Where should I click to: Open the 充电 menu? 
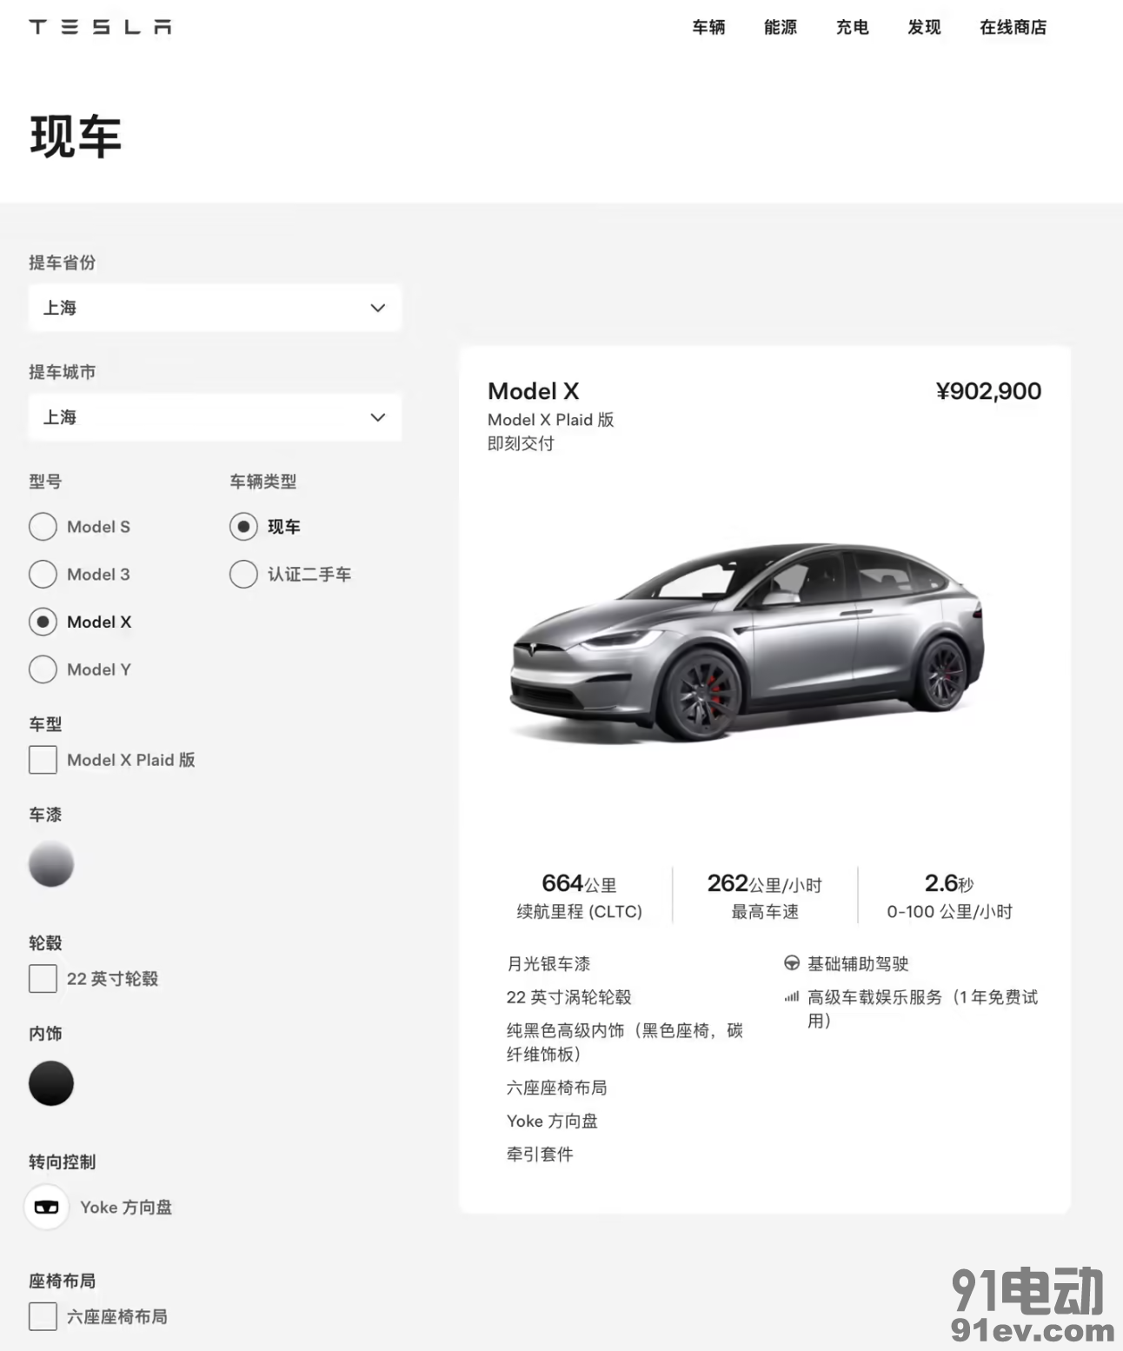852,27
